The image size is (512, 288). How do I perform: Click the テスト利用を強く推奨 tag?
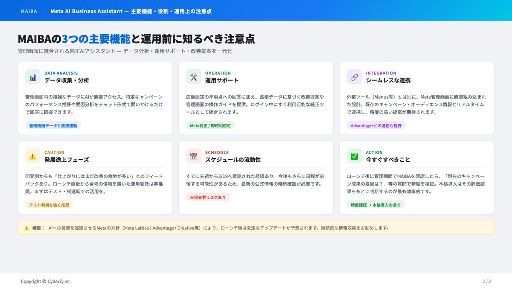(49, 205)
